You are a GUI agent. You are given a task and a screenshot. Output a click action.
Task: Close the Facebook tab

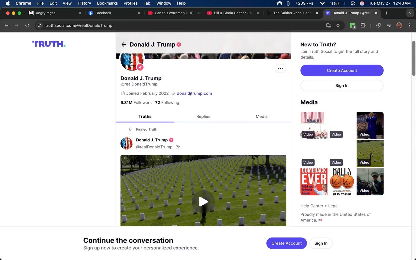pos(139,13)
